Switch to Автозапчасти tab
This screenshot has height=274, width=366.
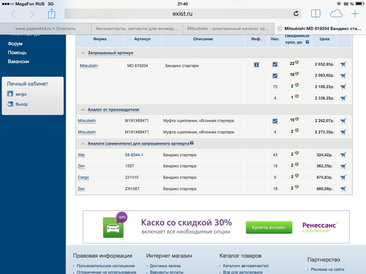pos(137,29)
